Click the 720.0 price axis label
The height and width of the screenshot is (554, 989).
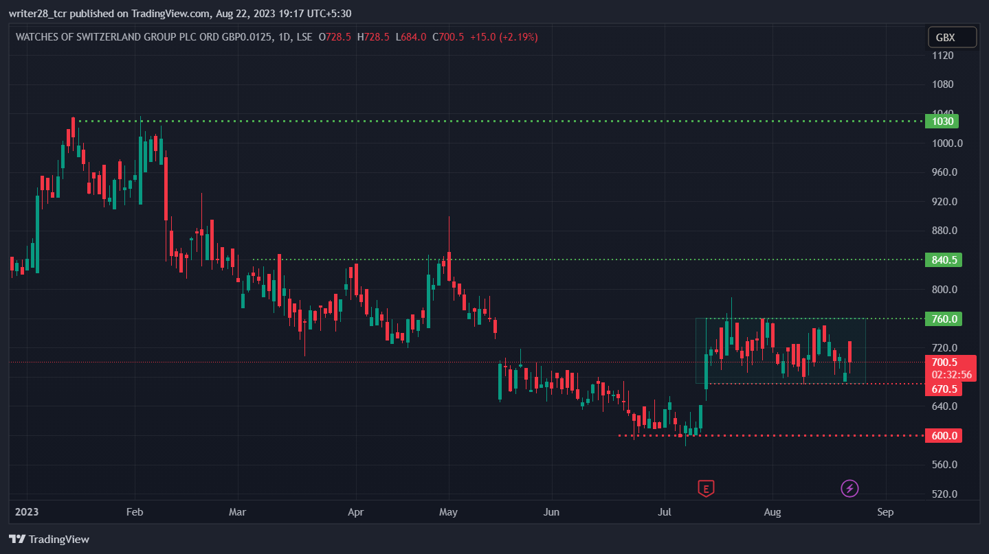[945, 348]
